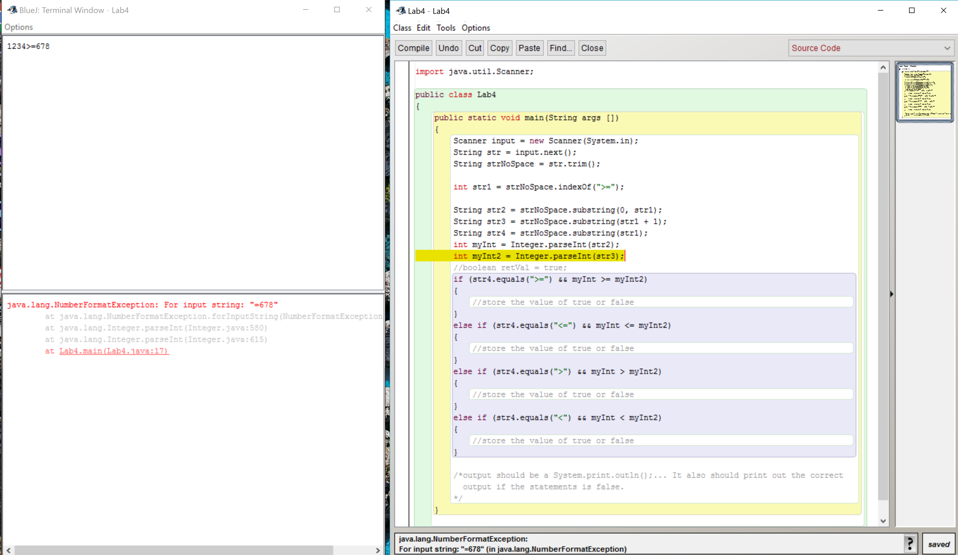The height and width of the screenshot is (555, 958).
Task: Click the terminal horizontal scrollbar thumb
Action: coord(174,550)
